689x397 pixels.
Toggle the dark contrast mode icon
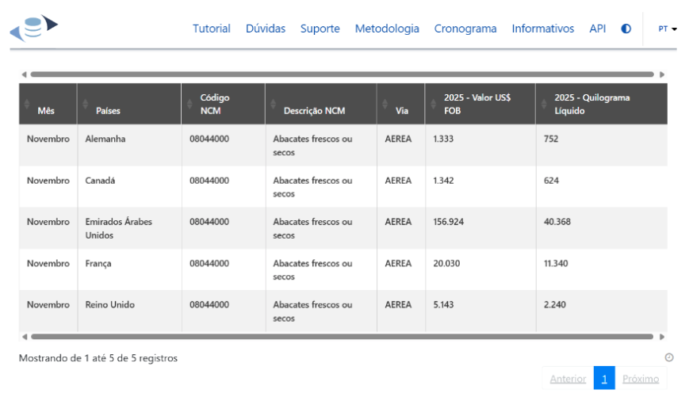click(x=626, y=29)
